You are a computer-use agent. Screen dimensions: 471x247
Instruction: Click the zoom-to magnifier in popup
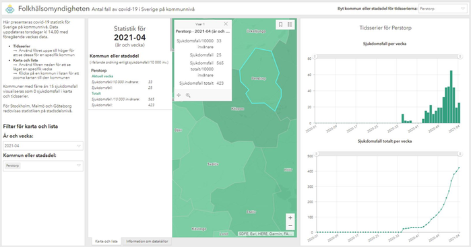coord(188,95)
